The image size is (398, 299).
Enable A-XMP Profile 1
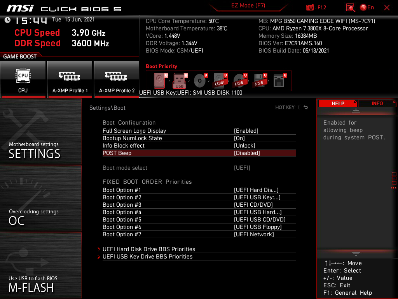(x=70, y=79)
